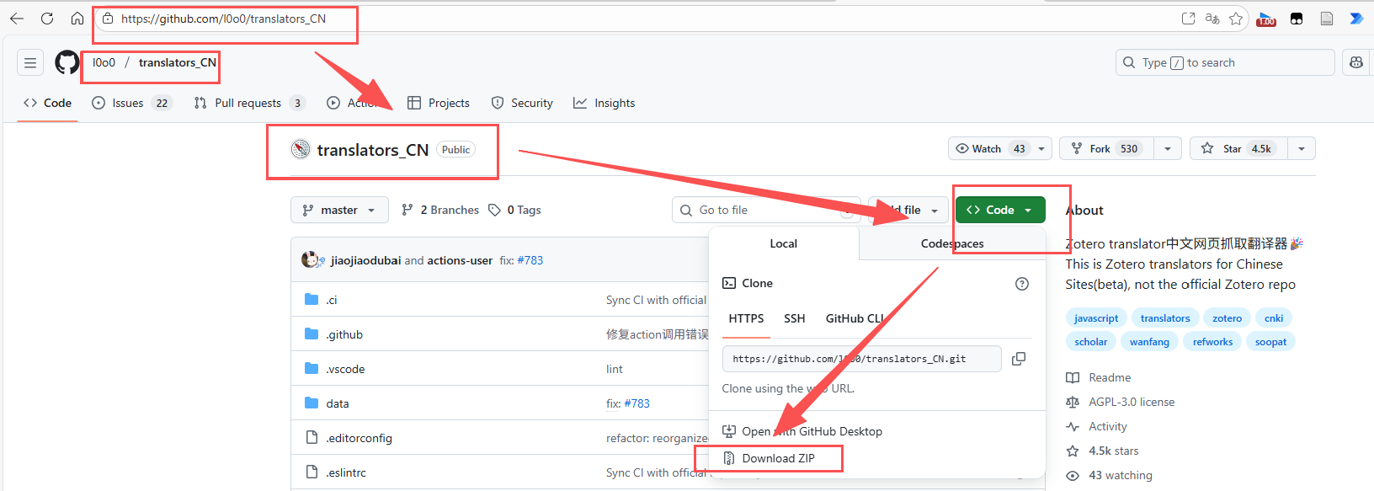Open the Insights tab
The width and height of the screenshot is (1374, 491).
click(604, 103)
